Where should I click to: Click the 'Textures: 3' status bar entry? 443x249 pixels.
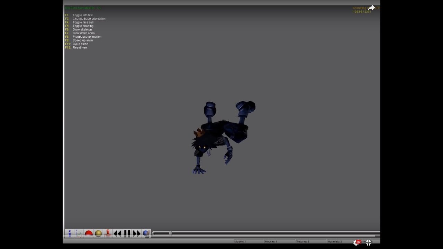(x=302, y=241)
